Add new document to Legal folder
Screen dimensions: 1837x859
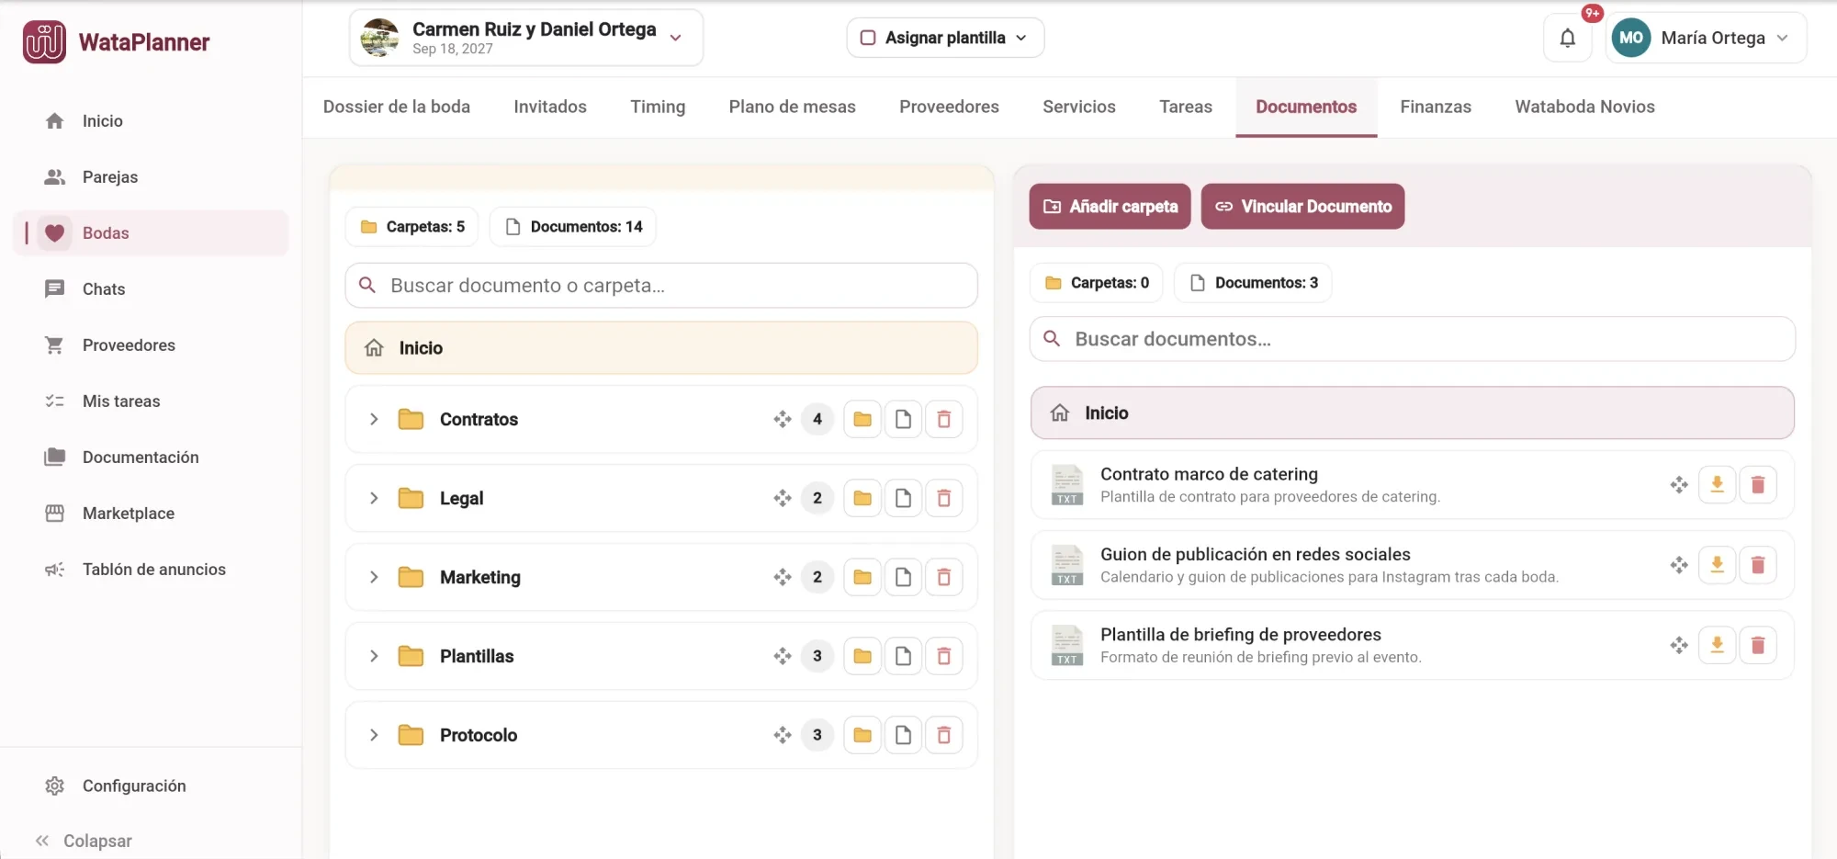[x=903, y=498]
